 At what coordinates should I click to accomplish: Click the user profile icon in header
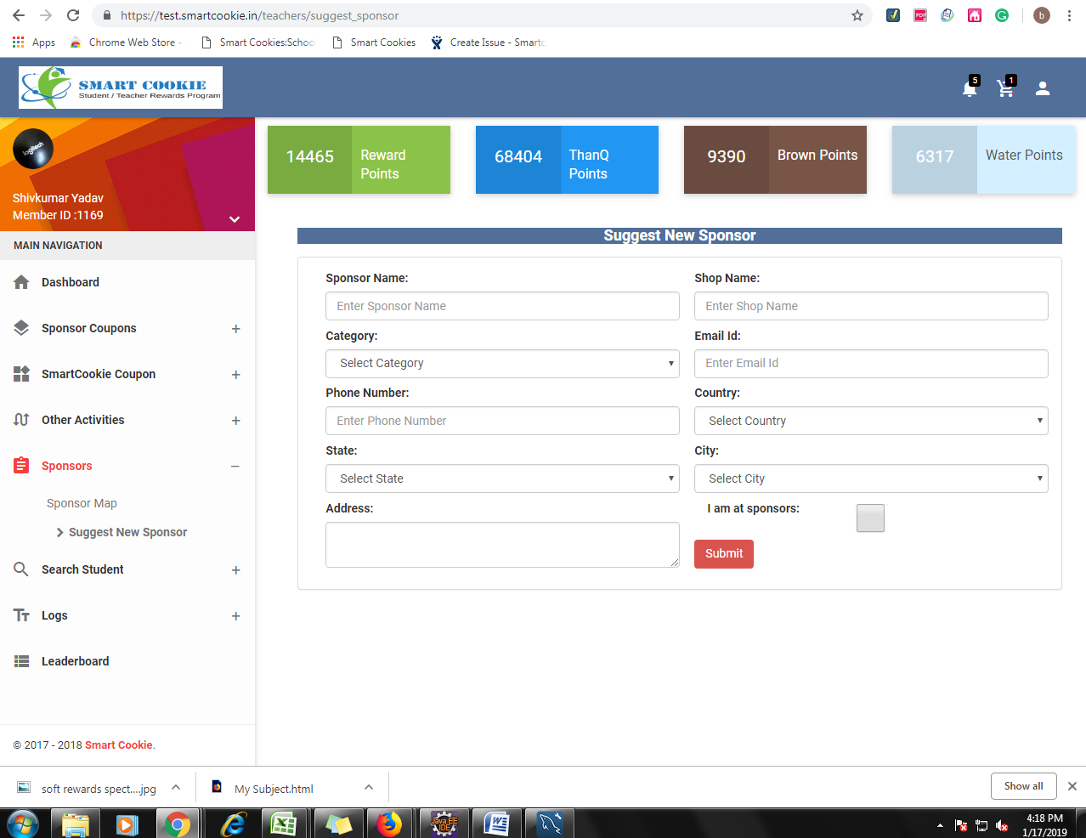point(1043,88)
